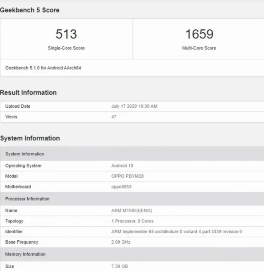
Task: Click the System Information section heading
Action: pos(30,138)
